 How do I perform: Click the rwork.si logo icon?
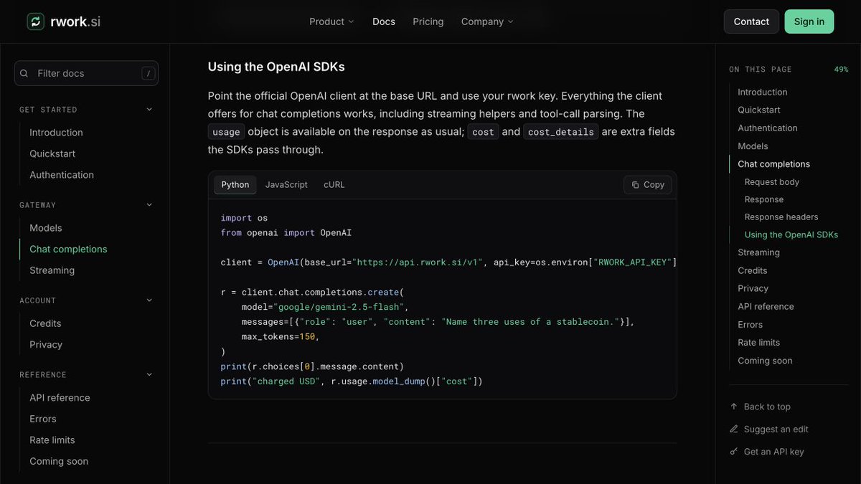(35, 22)
